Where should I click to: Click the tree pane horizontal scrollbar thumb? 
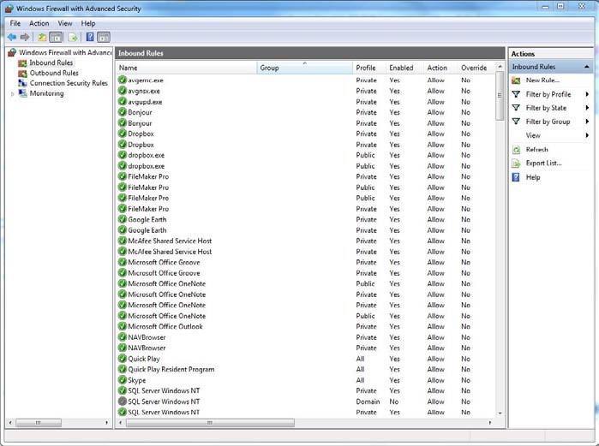pyautogui.click(x=39, y=423)
